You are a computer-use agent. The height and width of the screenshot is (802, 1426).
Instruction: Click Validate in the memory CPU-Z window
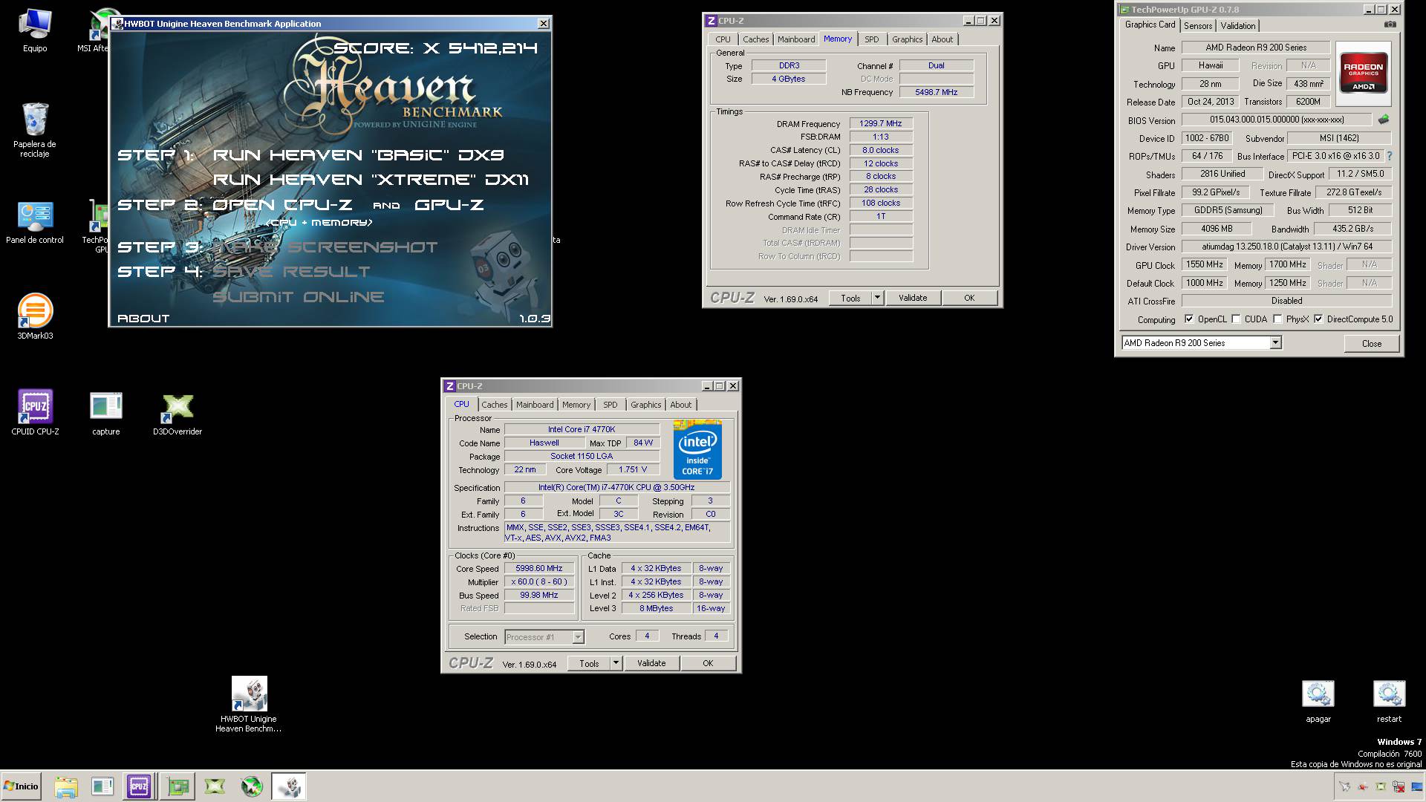tap(913, 298)
